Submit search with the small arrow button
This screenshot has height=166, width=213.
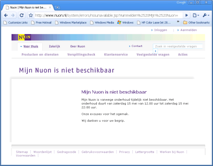155,51
